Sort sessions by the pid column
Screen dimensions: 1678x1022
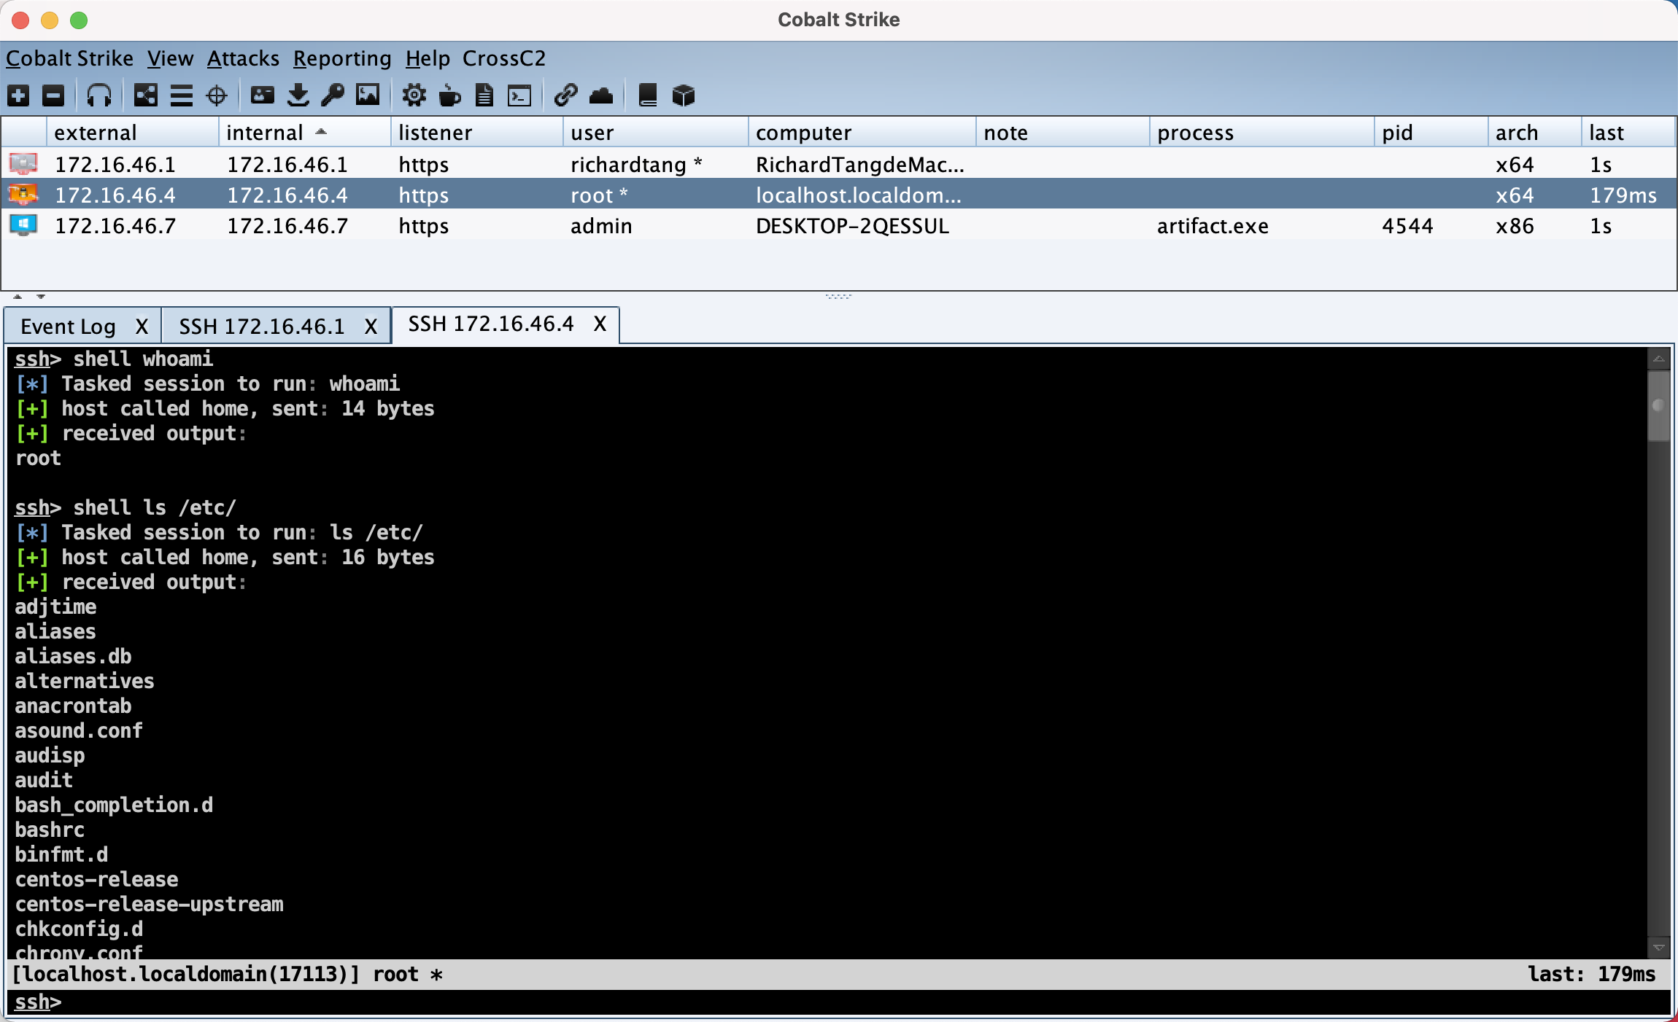1396,133
